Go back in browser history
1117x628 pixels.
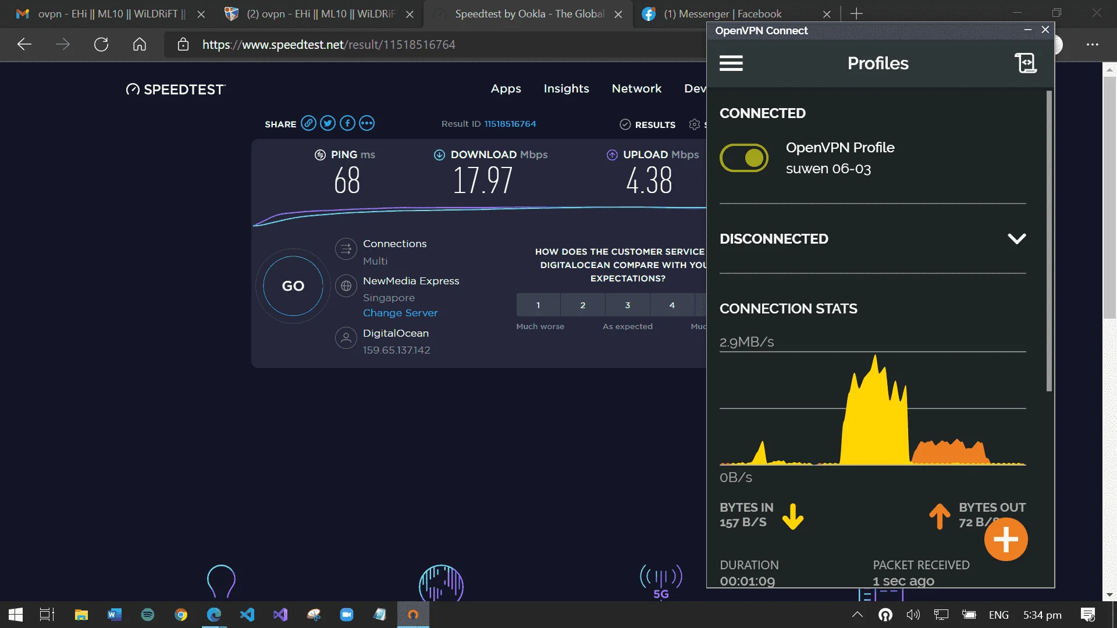(24, 44)
